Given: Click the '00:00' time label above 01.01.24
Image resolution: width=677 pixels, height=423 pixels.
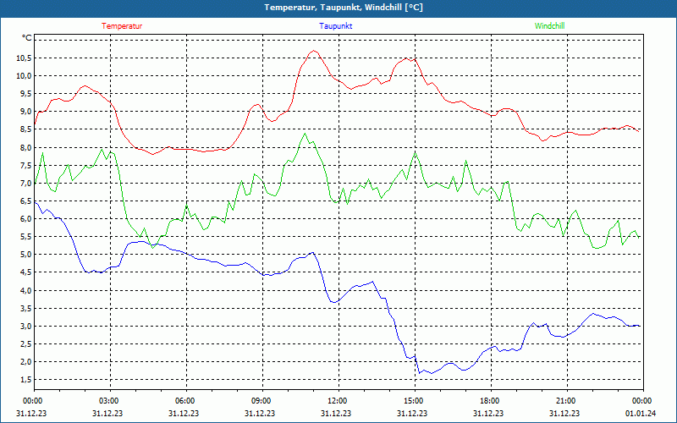Looking at the screenshot, I should (x=642, y=401).
